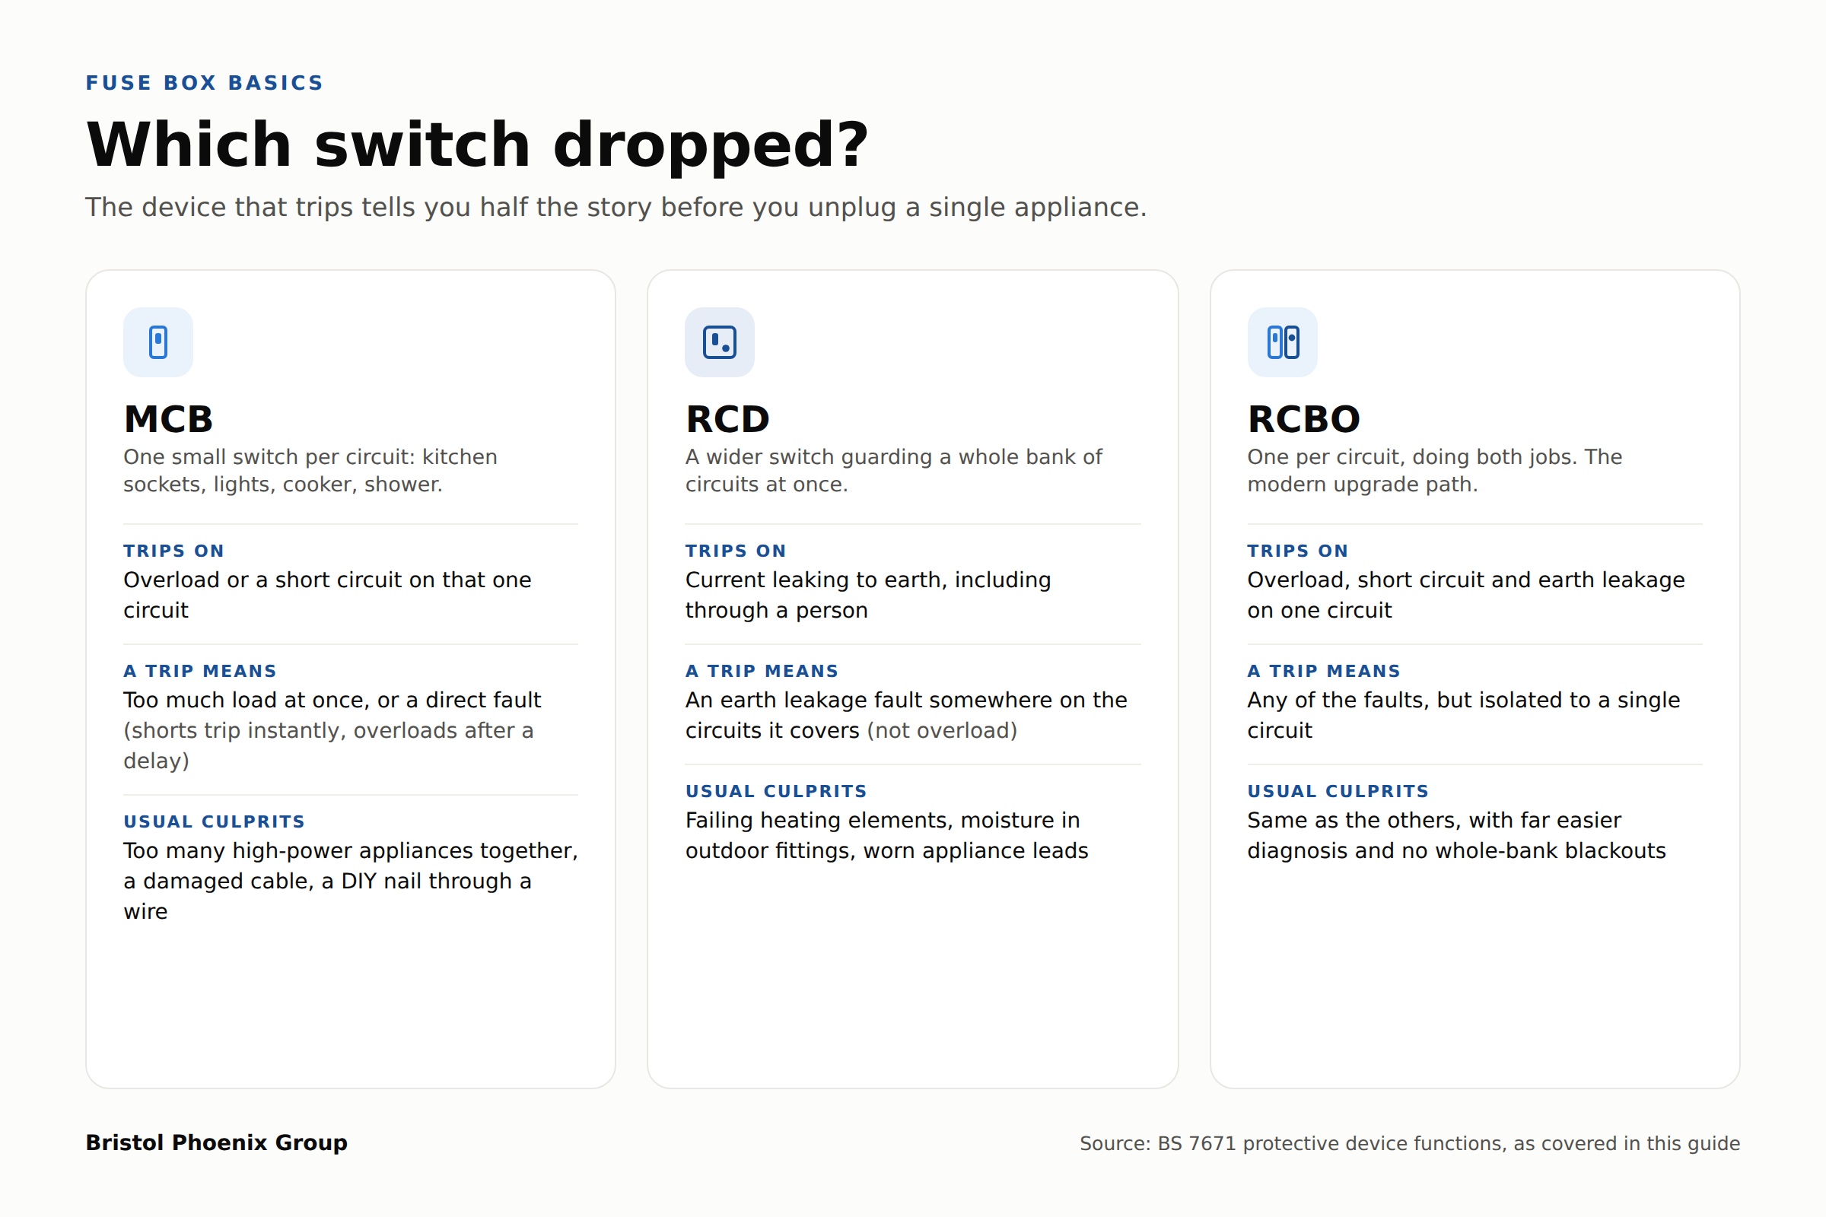Click the MCB single-switch icon
1826x1217 pixels.
tap(157, 342)
